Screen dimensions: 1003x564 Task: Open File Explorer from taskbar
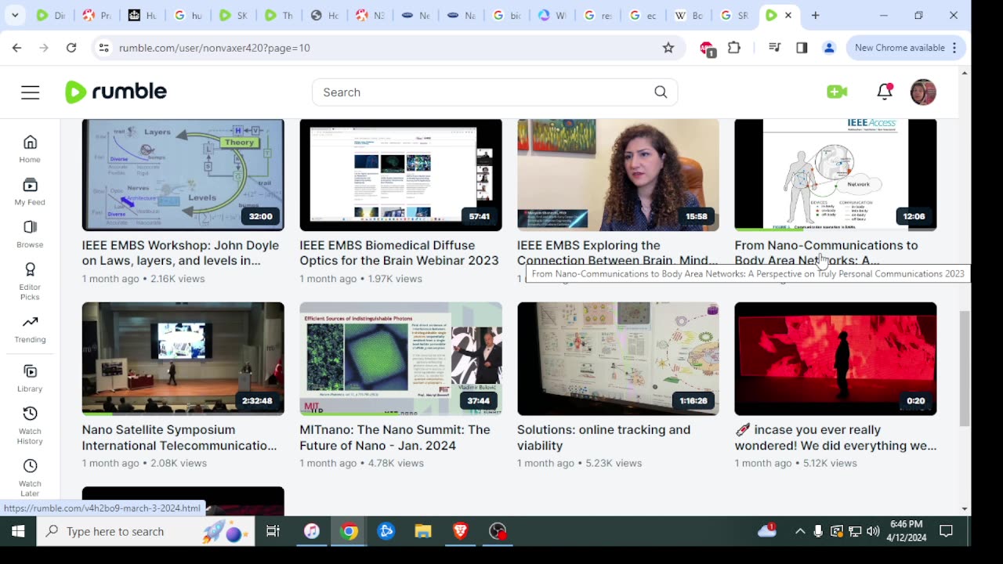click(x=423, y=531)
